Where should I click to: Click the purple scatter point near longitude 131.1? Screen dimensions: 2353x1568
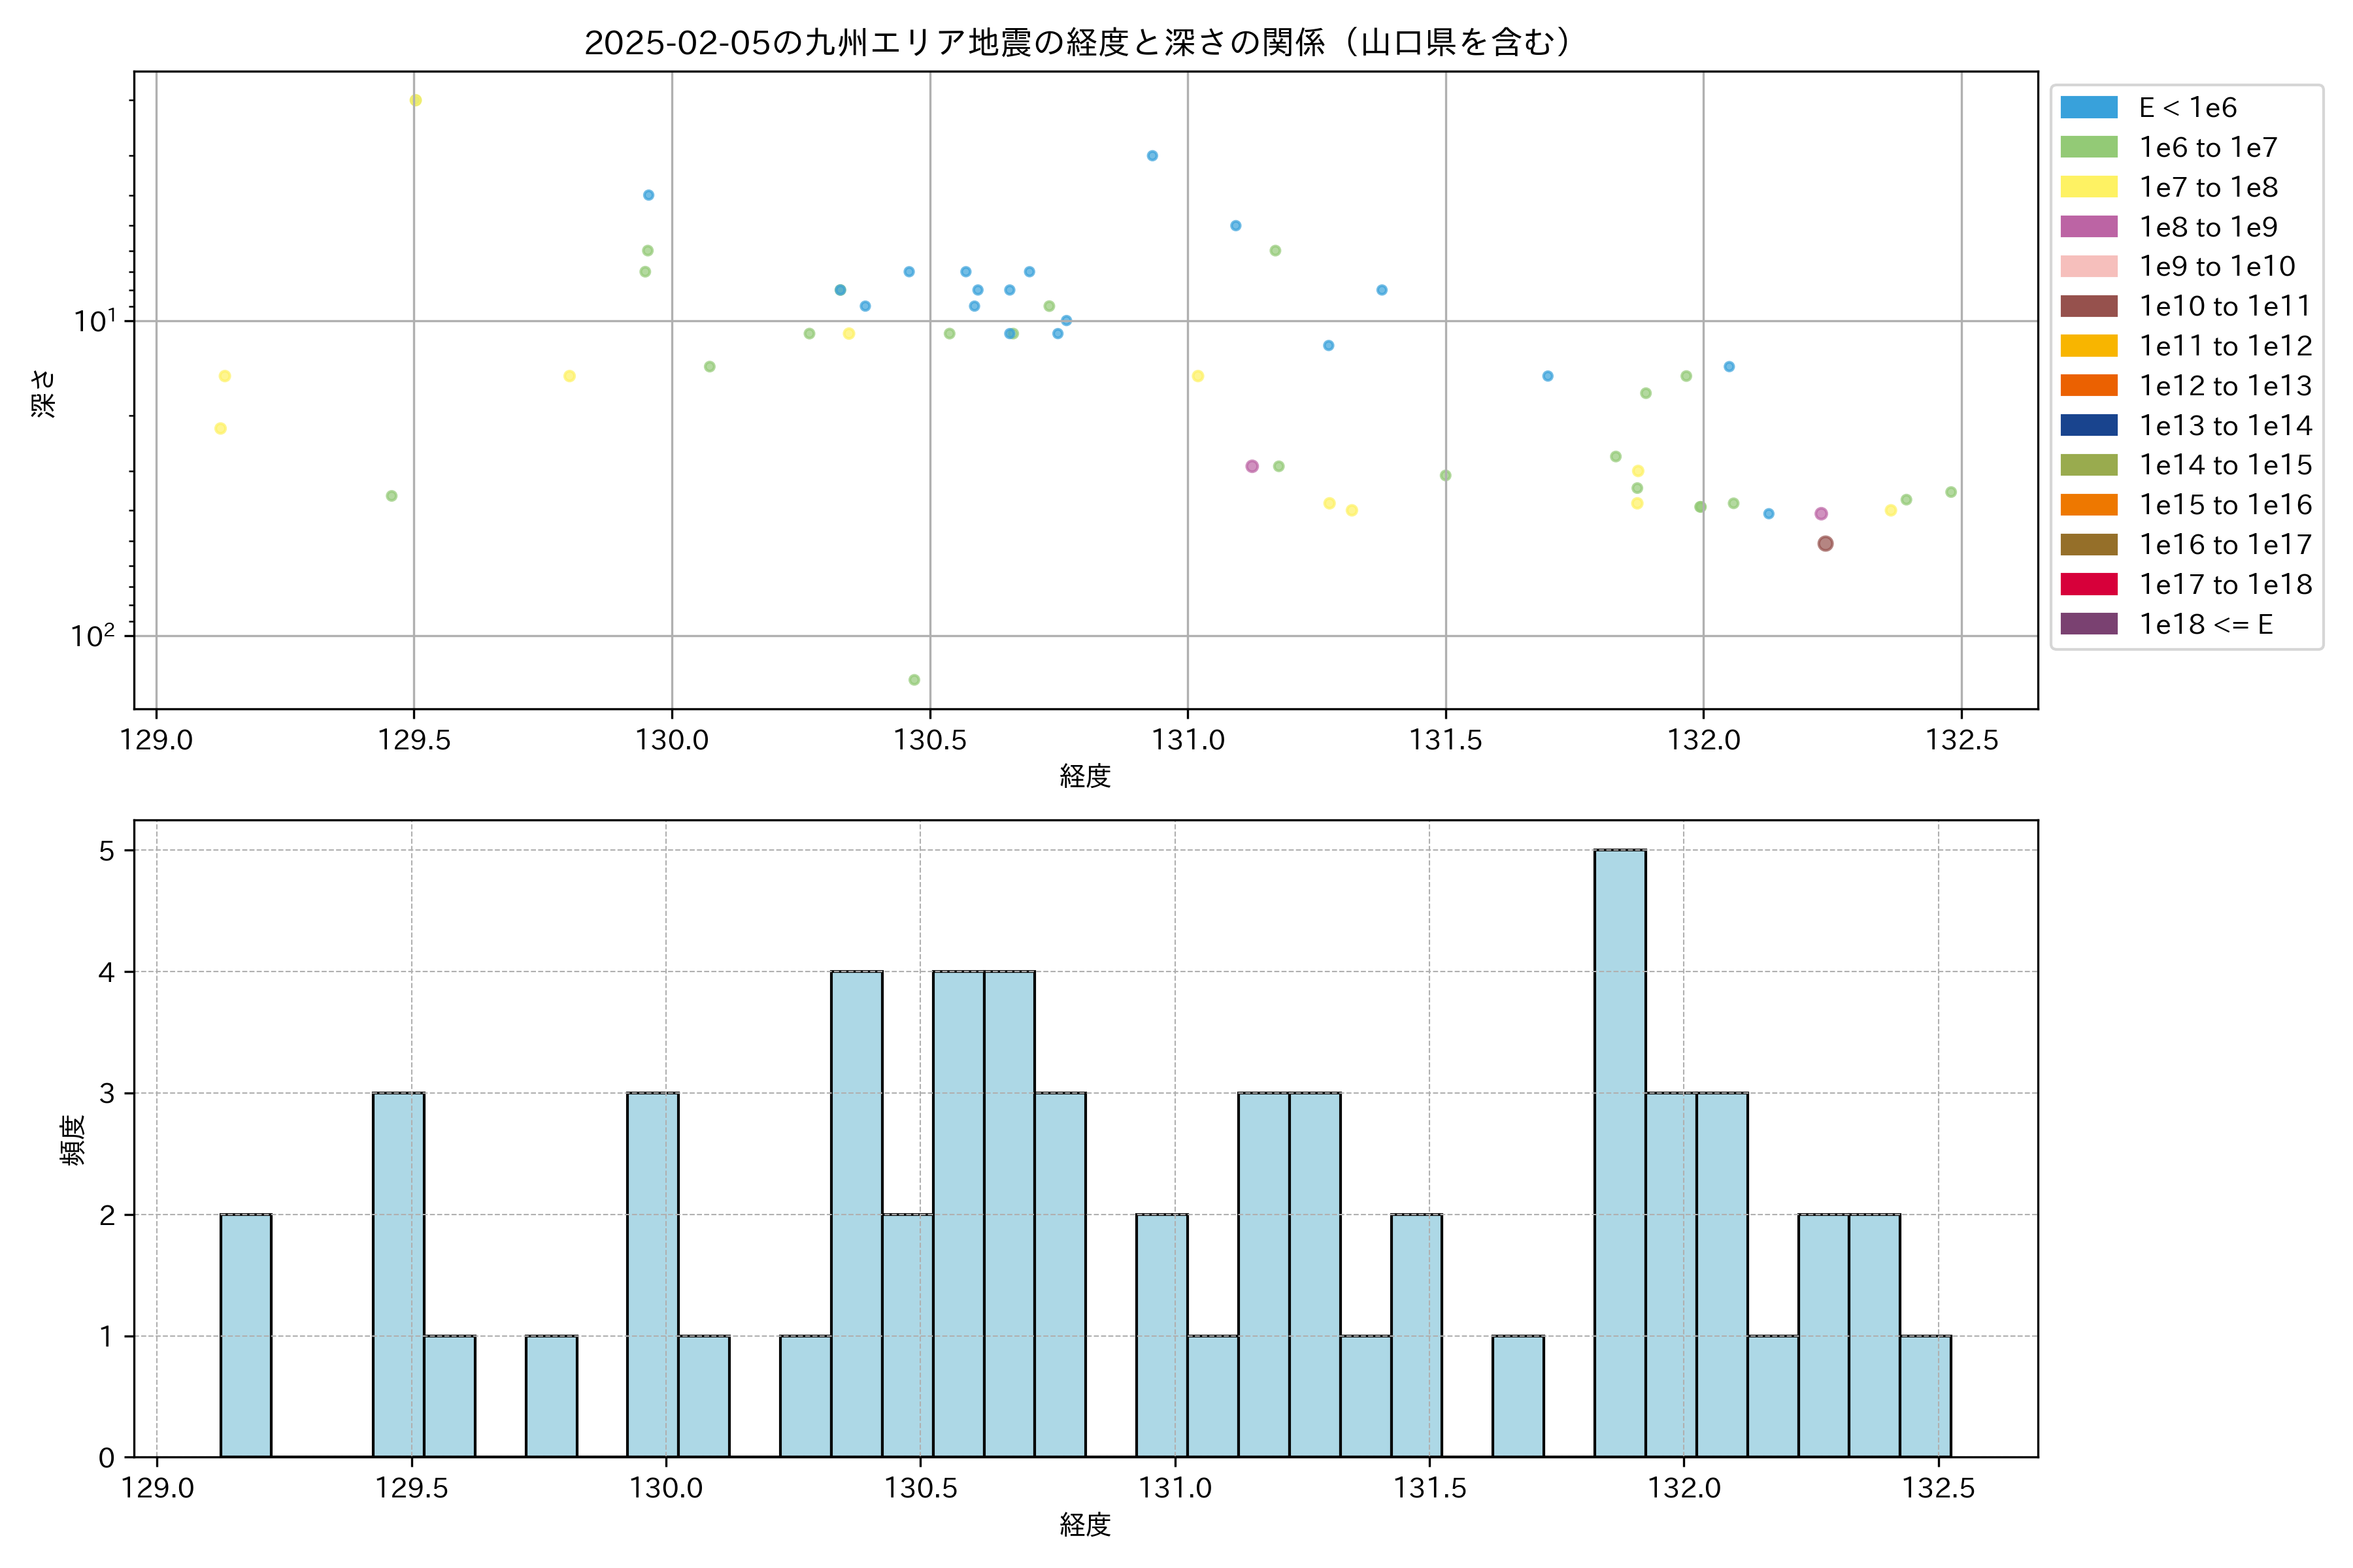click(1252, 466)
